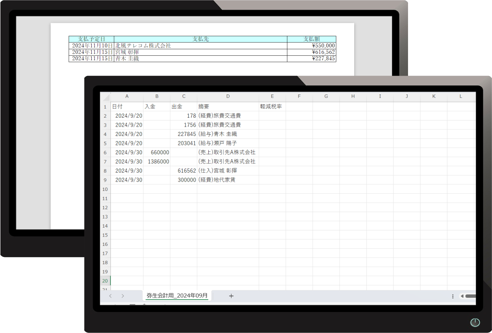Switch to 弥生会計用_2024年09月 sheet tab
This screenshot has width=492, height=333.
(177, 296)
